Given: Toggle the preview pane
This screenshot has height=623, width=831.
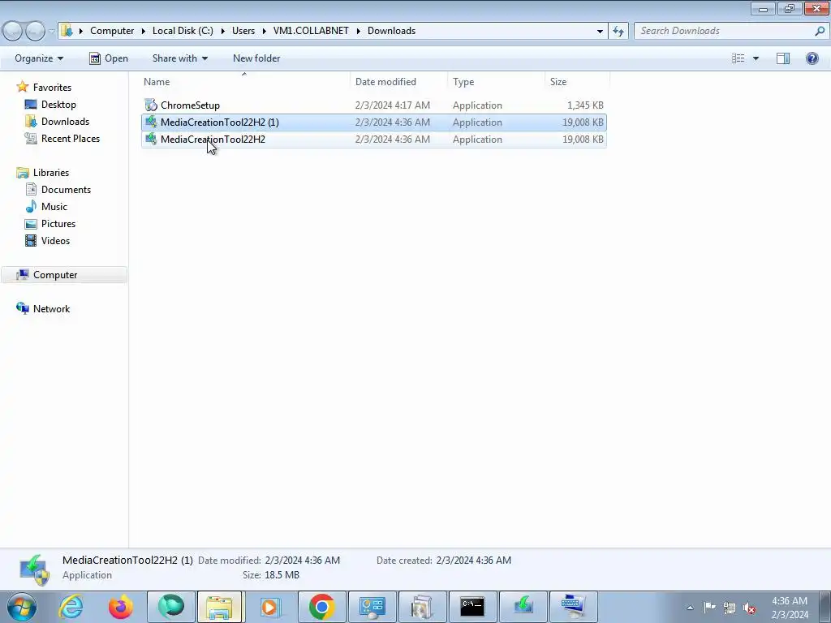Looking at the screenshot, I should (x=783, y=58).
